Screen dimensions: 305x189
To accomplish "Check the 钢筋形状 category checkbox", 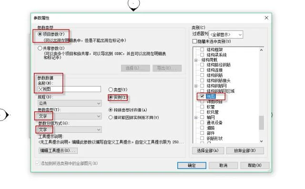I will (x=202, y=138).
